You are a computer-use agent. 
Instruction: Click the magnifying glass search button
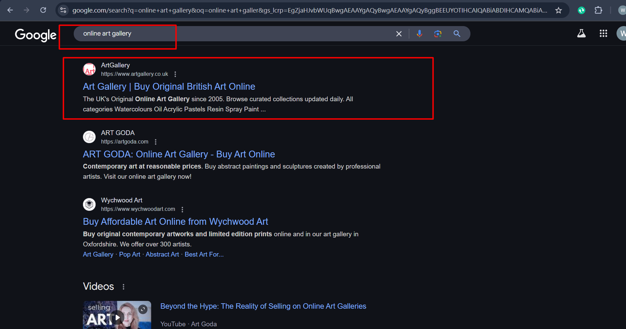tap(457, 34)
